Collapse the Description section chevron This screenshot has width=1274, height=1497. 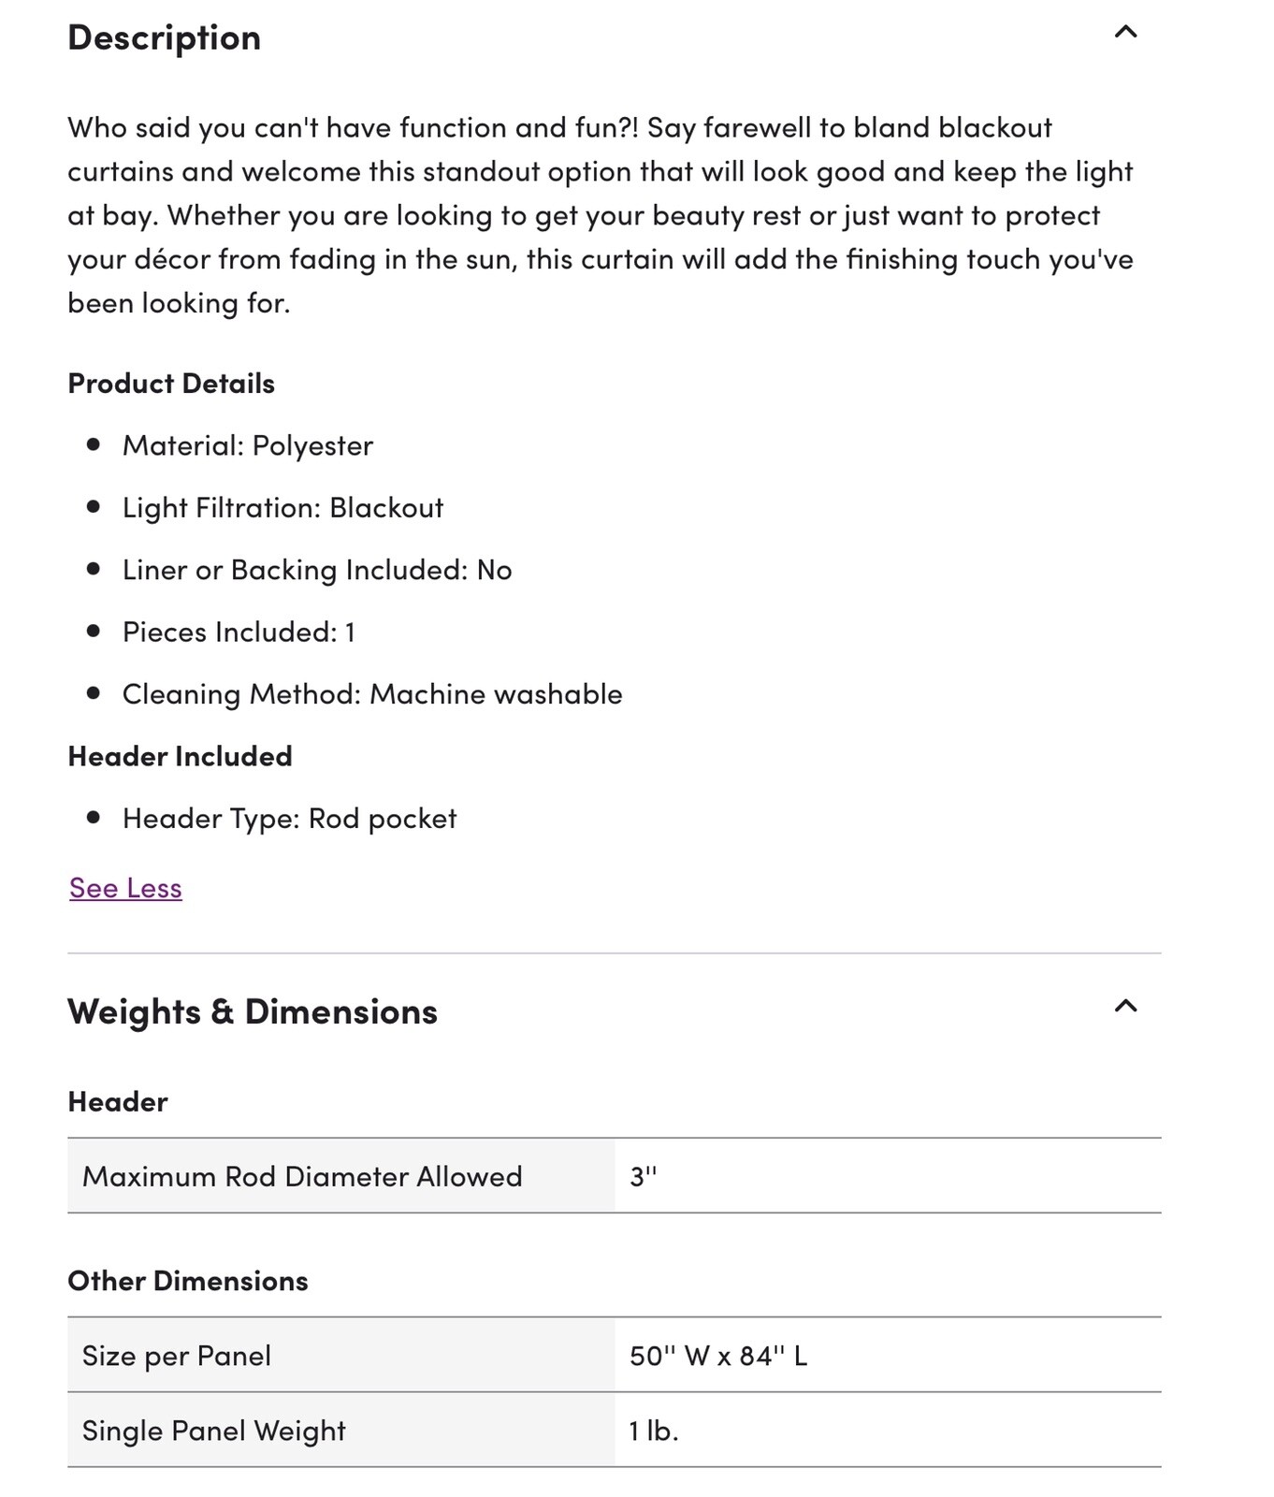[x=1125, y=33]
